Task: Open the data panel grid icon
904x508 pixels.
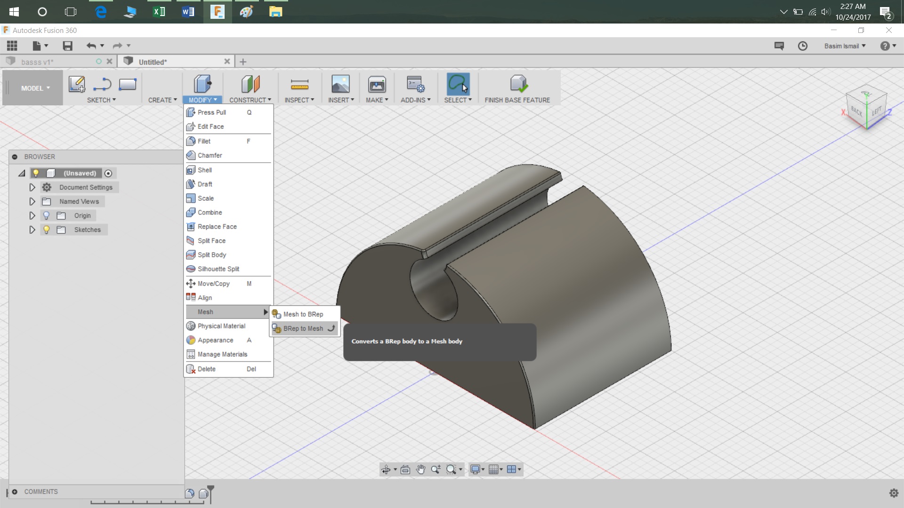Action: (x=12, y=46)
